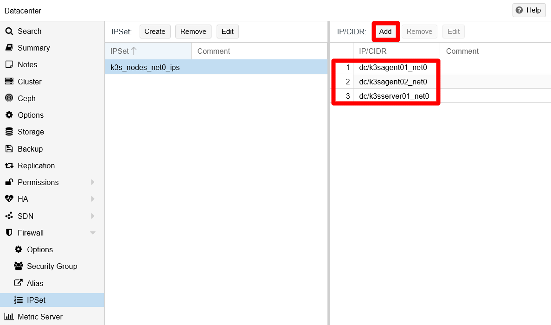Click the Metric Server chart icon
551x325 pixels.
click(10, 317)
